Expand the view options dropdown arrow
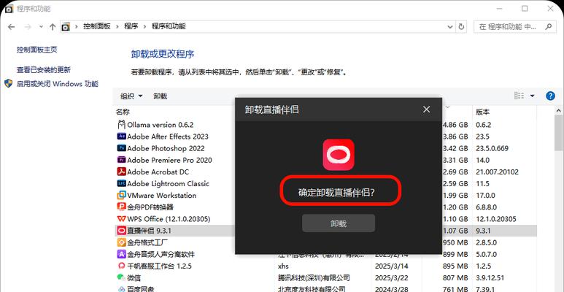 point(532,96)
